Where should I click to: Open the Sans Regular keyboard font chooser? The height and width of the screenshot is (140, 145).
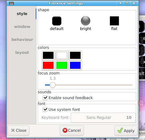[x=103, y=117]
